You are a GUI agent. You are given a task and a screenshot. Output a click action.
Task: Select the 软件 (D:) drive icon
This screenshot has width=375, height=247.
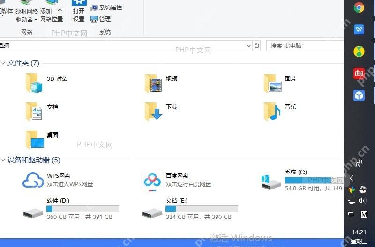point(33,213)
